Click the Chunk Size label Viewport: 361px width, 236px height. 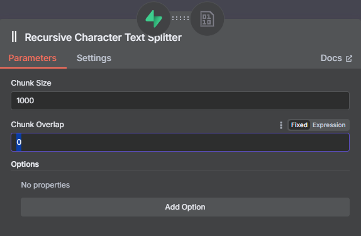[x=31, y=83]
